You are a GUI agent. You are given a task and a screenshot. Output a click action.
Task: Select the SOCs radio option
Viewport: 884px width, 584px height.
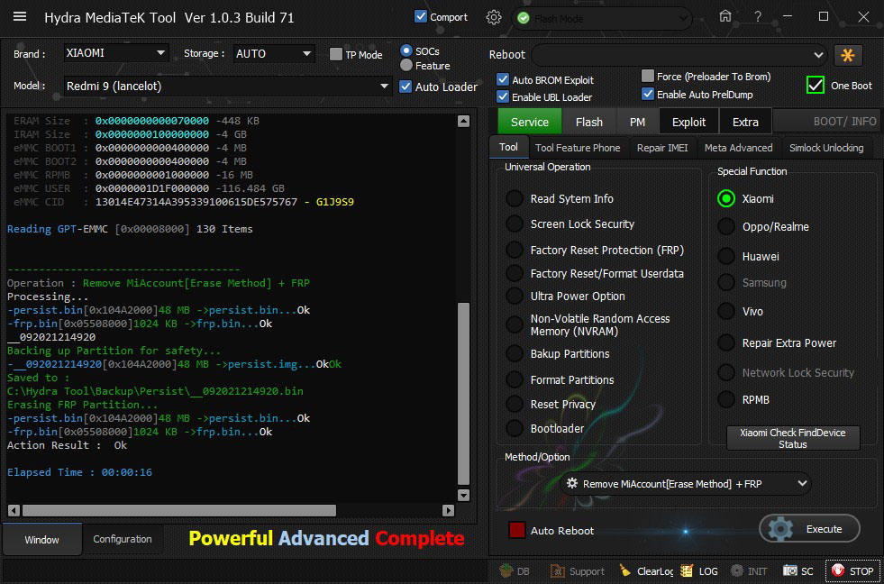tap(406, 50)
